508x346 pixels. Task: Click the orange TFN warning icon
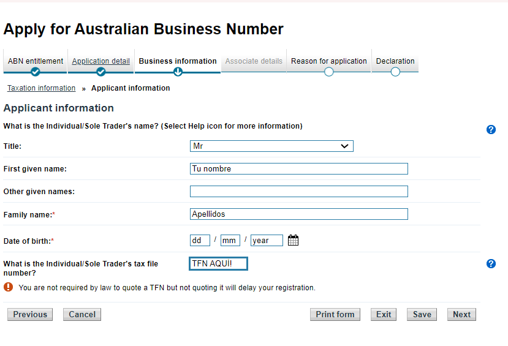pos(9,287)
